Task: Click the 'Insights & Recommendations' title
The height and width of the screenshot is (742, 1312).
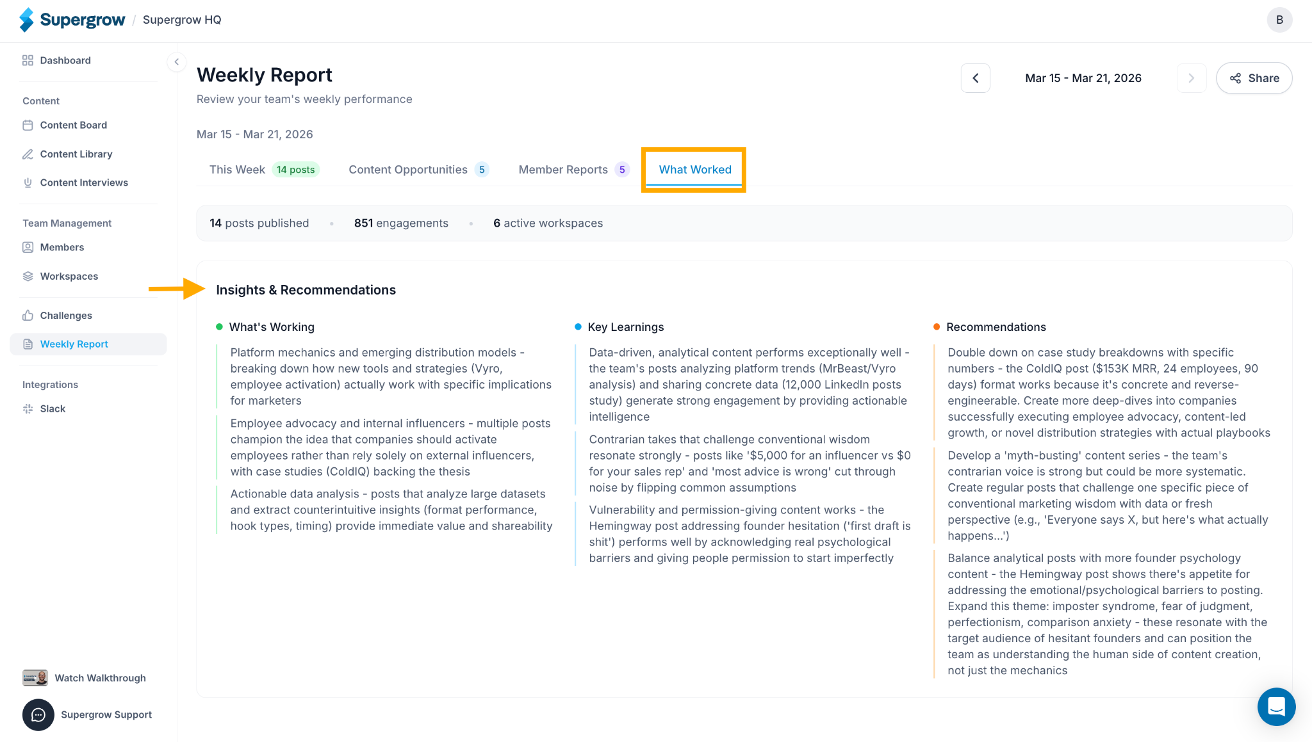Action: click(x=306, y=290)
